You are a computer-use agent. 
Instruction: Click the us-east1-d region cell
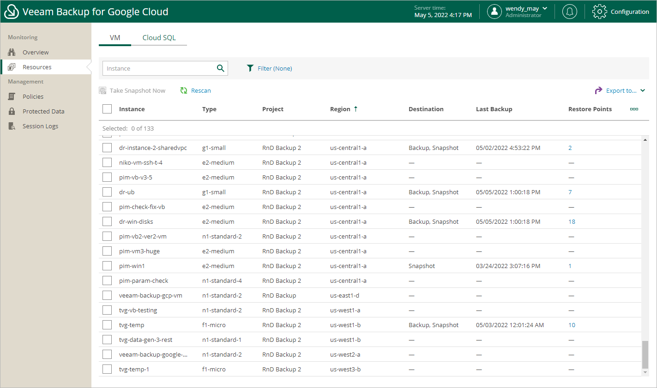point(344,295)
